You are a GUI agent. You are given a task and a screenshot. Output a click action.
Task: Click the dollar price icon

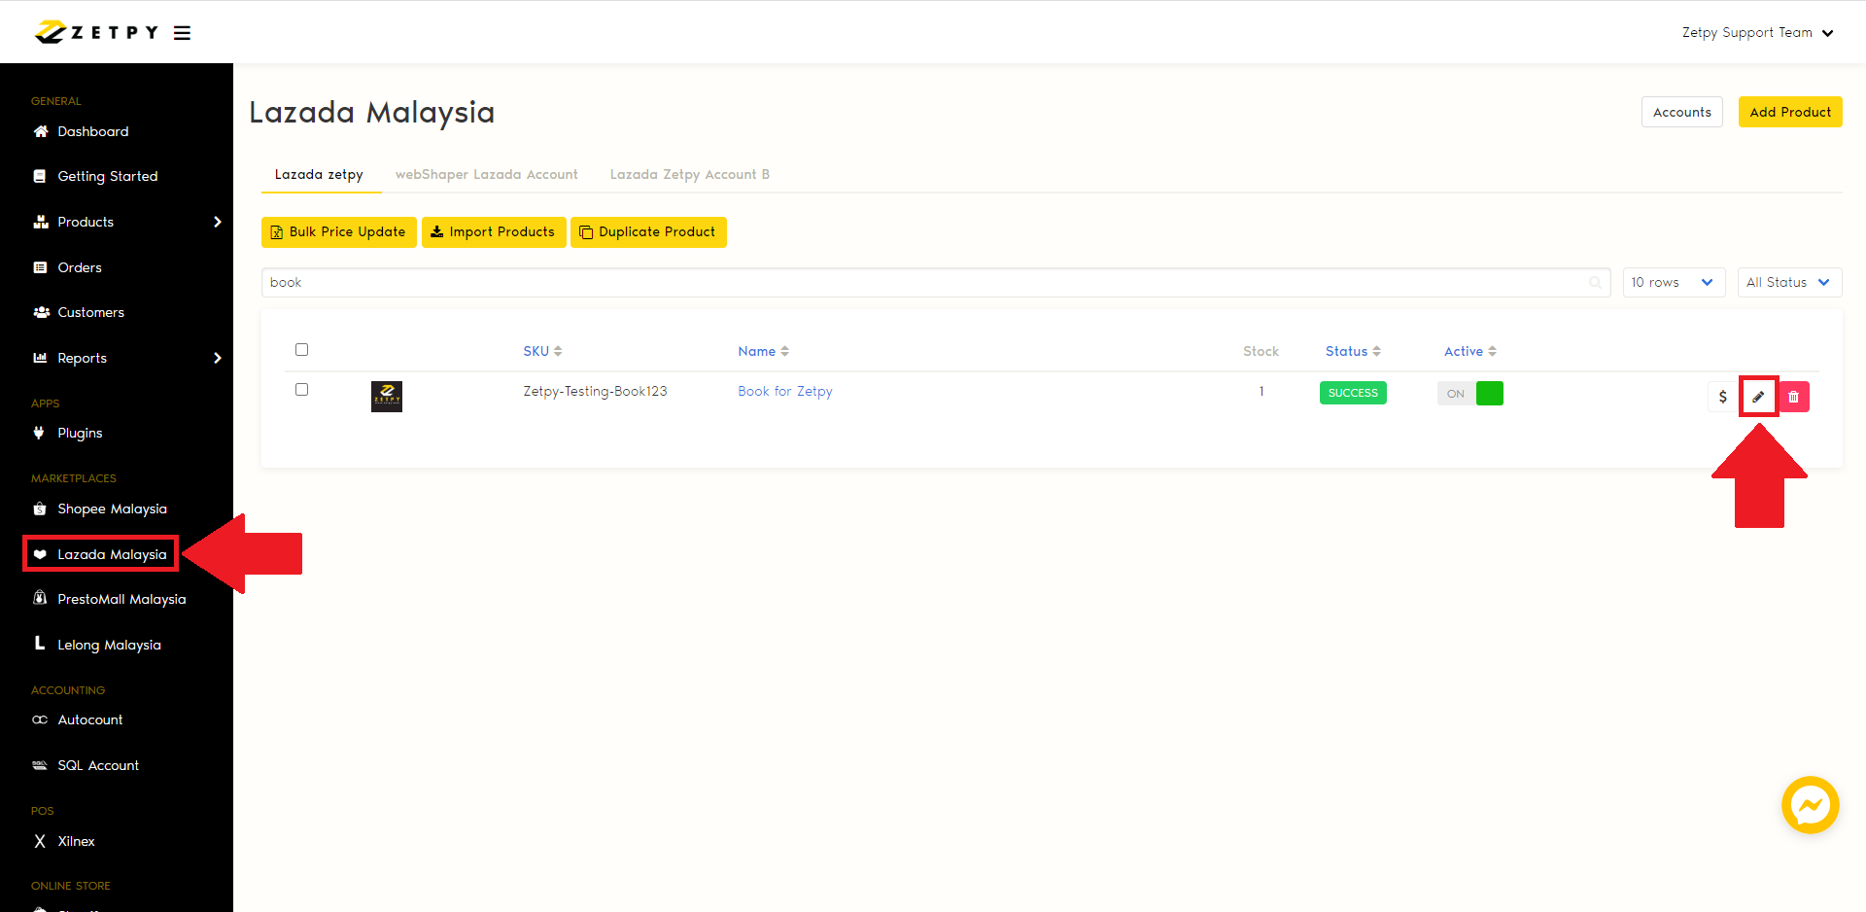point(1722,397)
